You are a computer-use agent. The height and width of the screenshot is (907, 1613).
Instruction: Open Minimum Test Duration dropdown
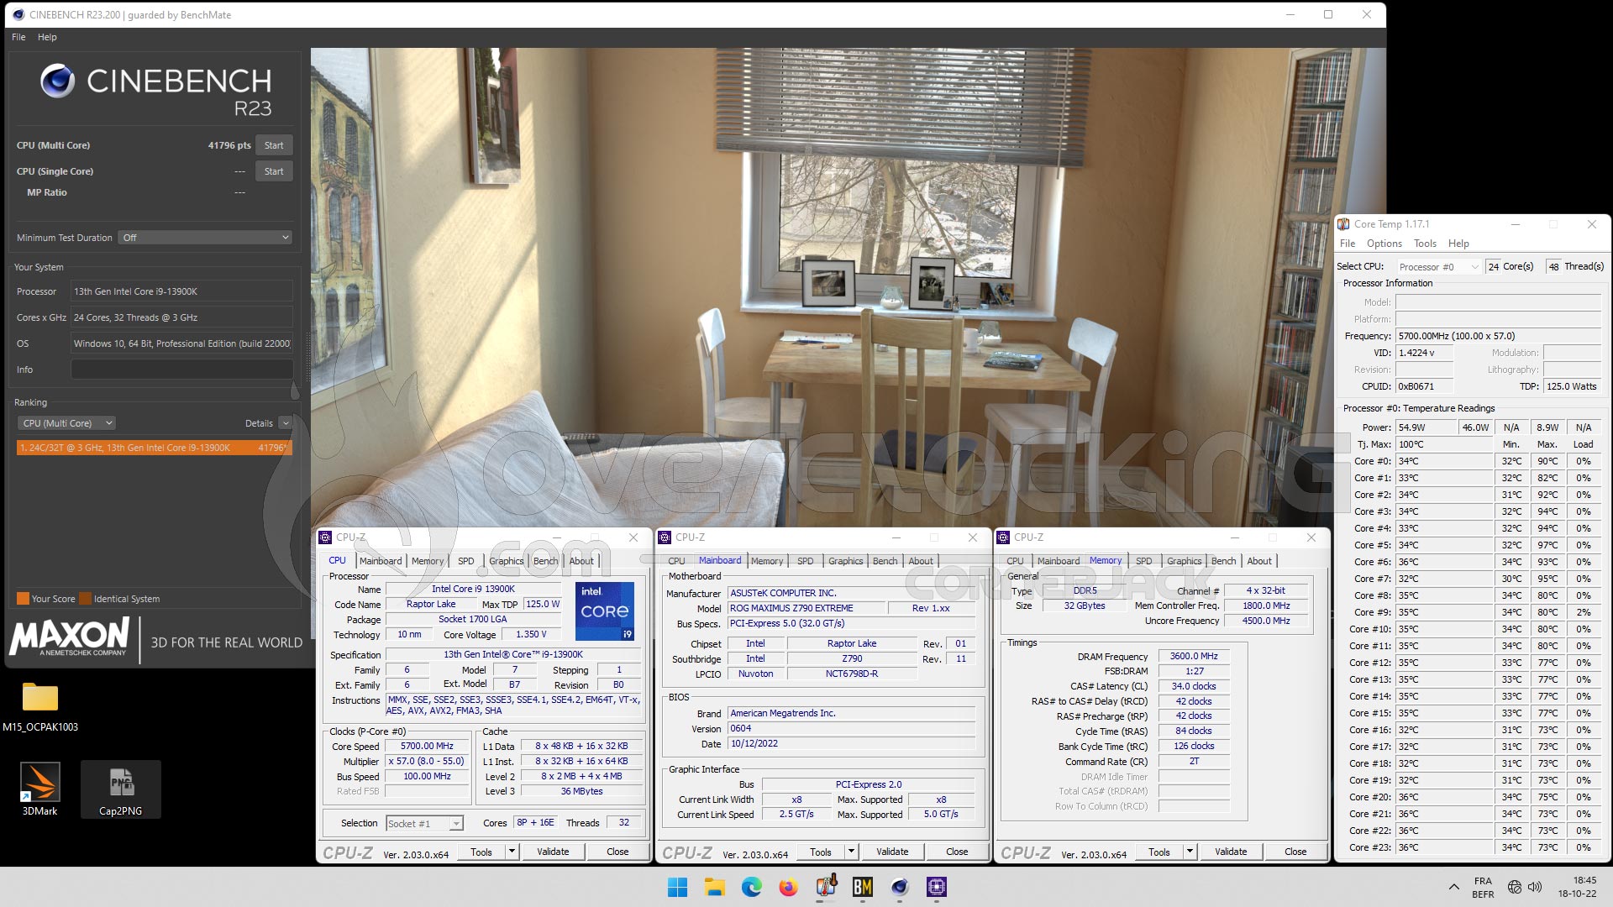(x=205, y=238)
